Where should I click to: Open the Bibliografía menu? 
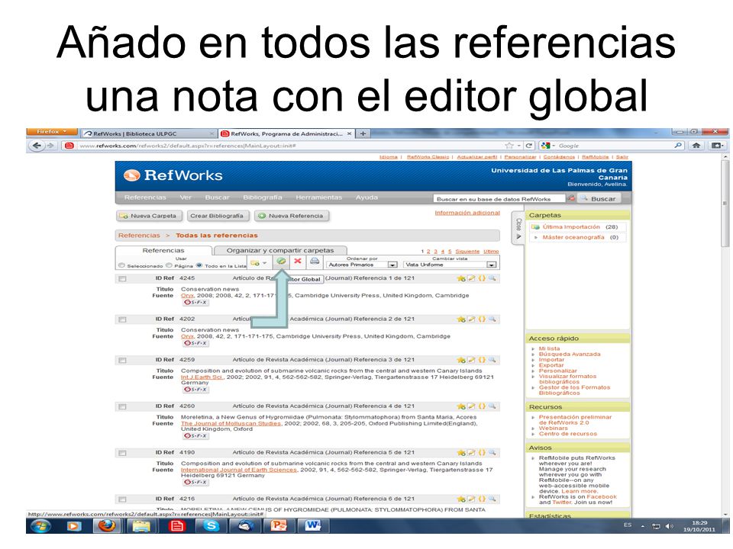(x=262, y=197)
